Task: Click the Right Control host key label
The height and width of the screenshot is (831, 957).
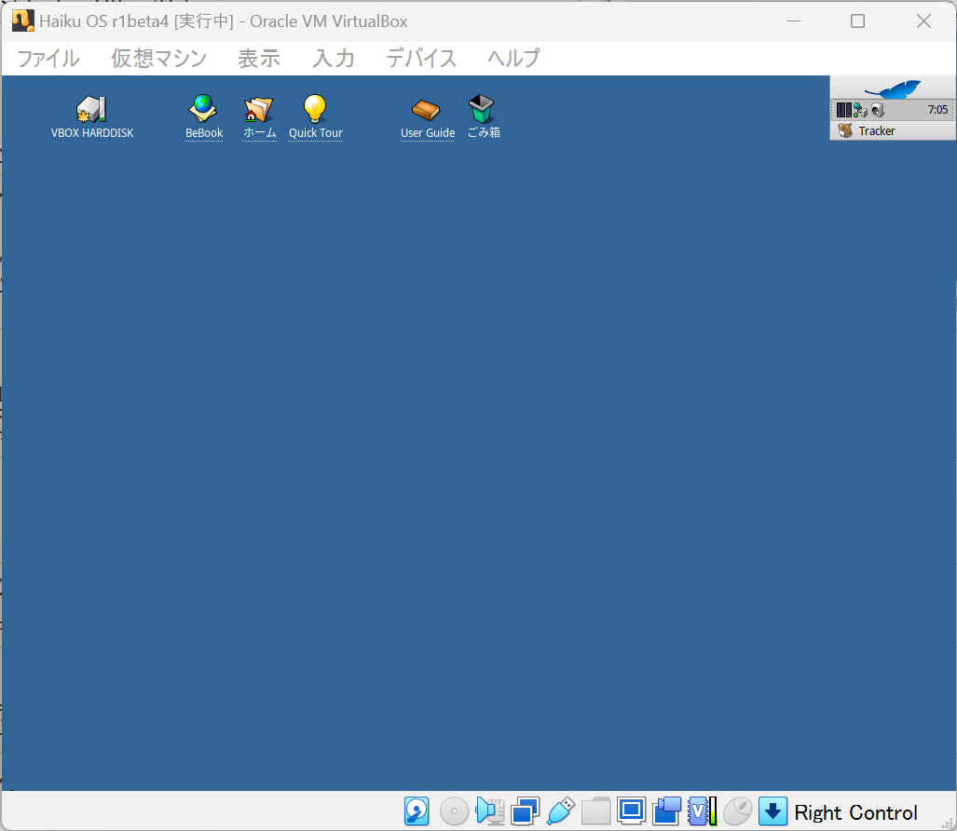Action: click(x=855, y=812)
